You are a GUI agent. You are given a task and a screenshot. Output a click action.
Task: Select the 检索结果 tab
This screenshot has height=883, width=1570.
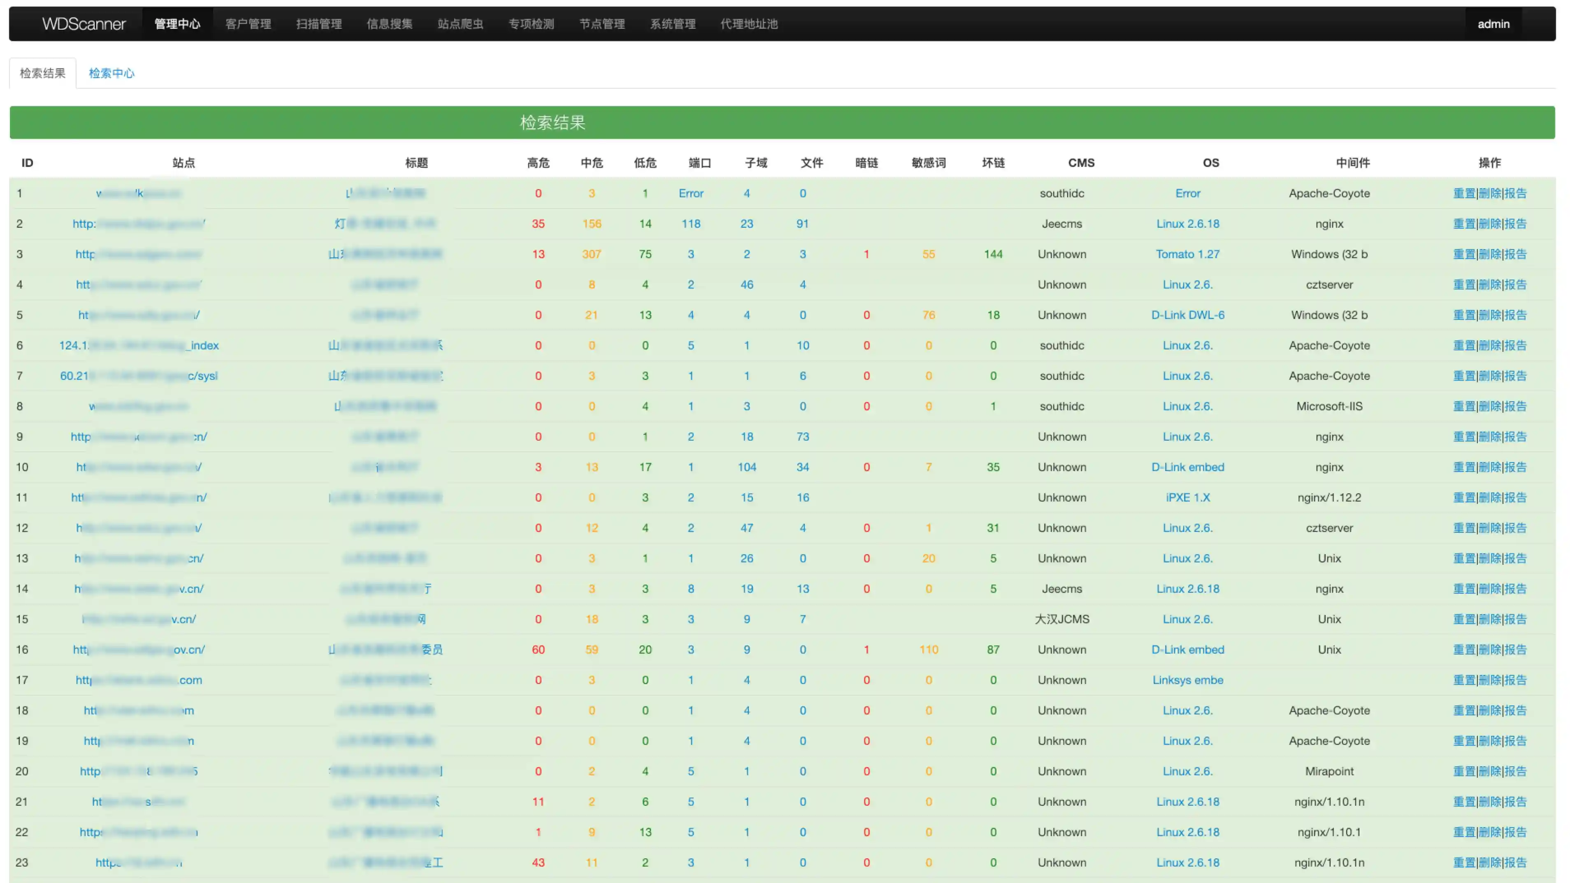coord(43,73)
